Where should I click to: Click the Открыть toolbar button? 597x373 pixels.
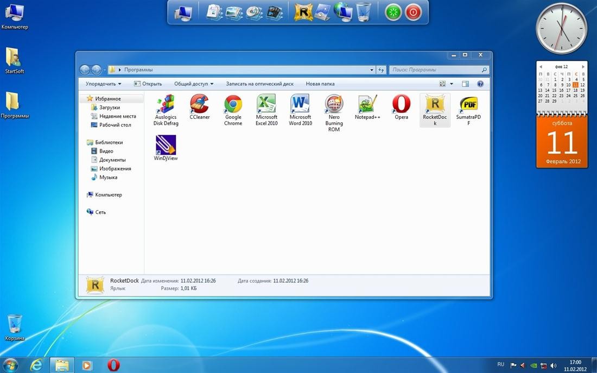pyautogui.click(x=148, y=84)
